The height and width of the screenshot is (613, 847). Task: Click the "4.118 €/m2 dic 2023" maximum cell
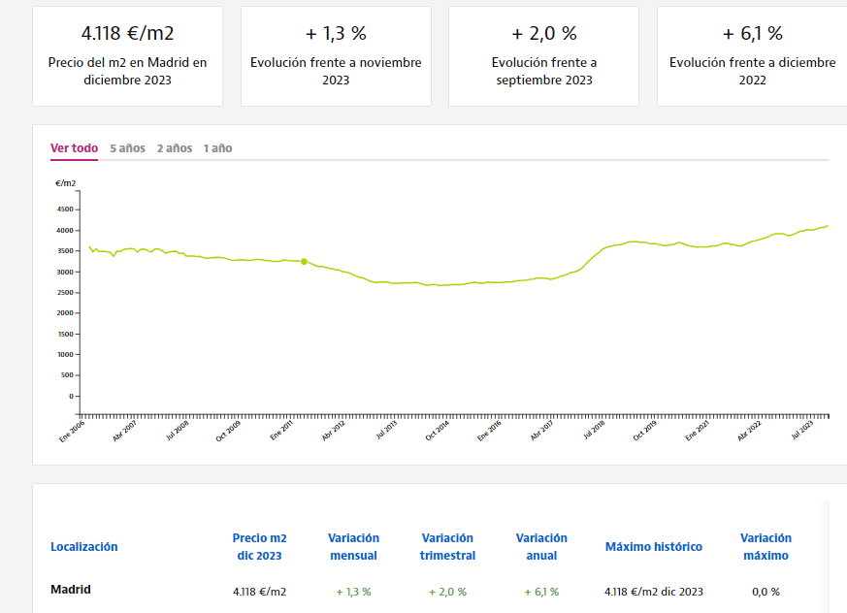[x=653, y=592]
